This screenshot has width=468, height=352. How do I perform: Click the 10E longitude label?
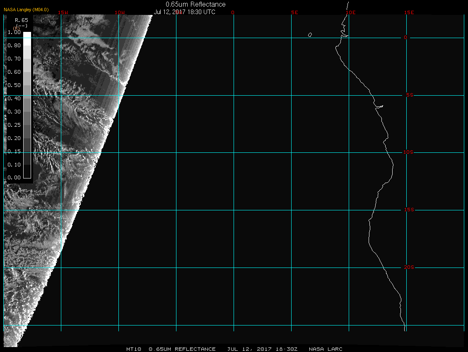(350, 12)
